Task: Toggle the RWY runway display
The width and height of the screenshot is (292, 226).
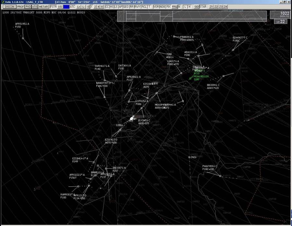Action: (138, 6)
